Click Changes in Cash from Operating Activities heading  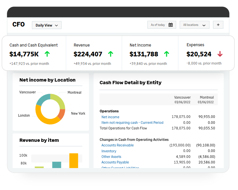pos(134,140)
